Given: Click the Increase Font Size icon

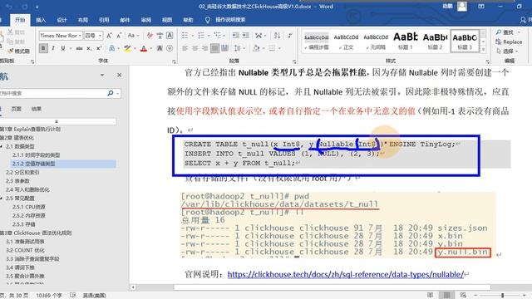Looking at the screenshot, I should [109, 35].
